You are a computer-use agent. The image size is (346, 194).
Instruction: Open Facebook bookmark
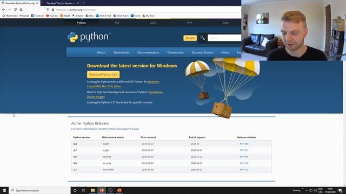37,16
